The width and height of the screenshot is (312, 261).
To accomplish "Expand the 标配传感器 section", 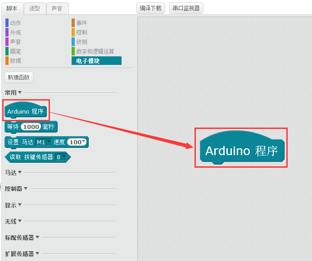I will click(22, 237).
